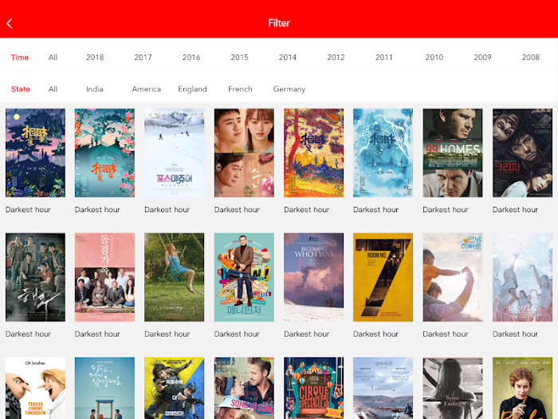Open the 99 Homes movie poster
The height and width of the screenshot is (419, 558).
point(453,153)
